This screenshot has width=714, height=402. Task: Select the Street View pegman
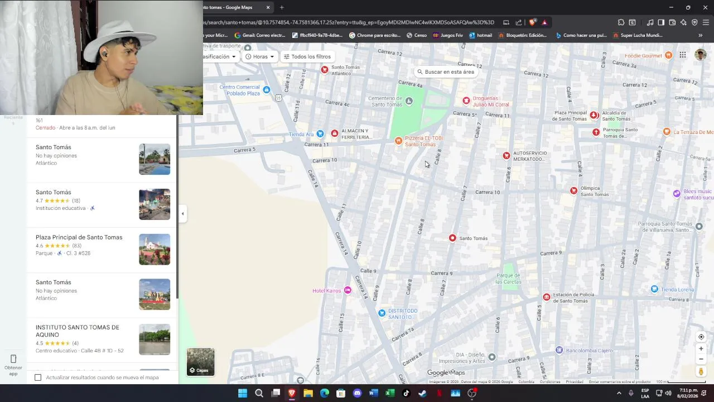pyautogui.click(x=701, y=371)
